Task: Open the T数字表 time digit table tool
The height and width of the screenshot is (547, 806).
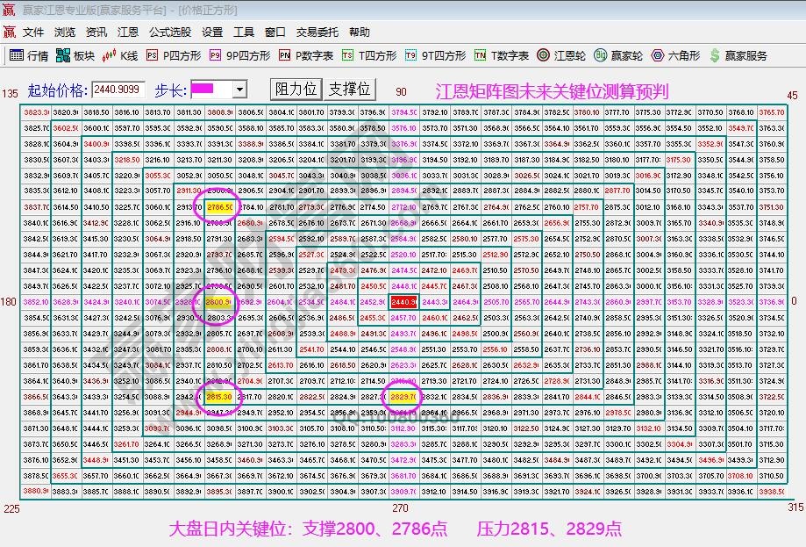Action: click(499, 54)
